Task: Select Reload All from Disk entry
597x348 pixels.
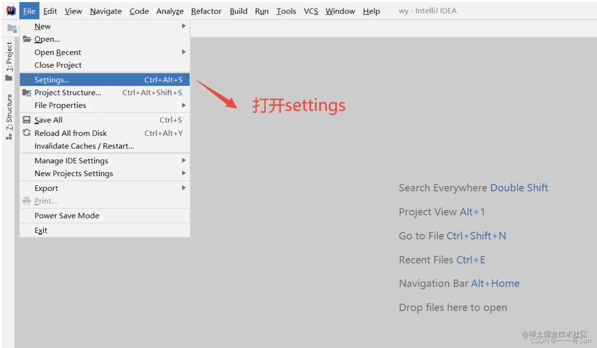Action: (105, 133)
